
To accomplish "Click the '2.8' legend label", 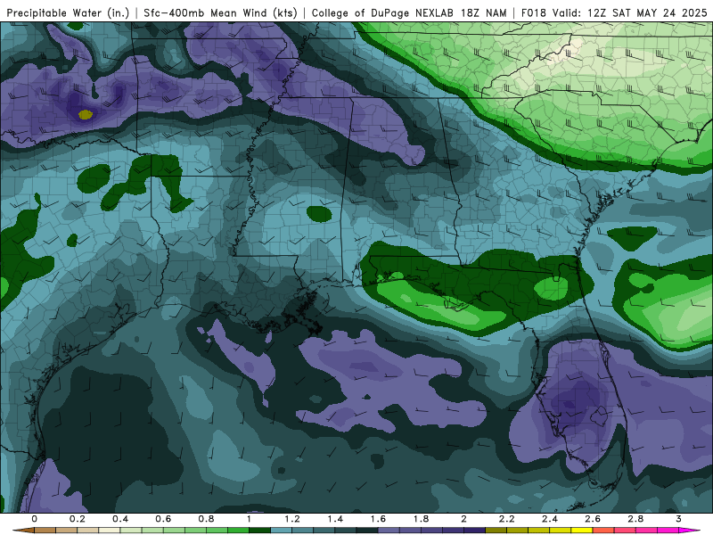I will [635, 519].
